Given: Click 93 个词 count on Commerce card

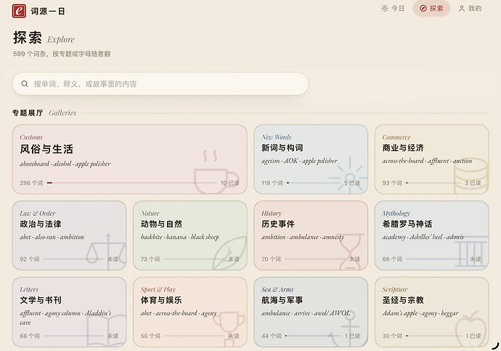Looking at the screenshot, I should pos(392,183).
